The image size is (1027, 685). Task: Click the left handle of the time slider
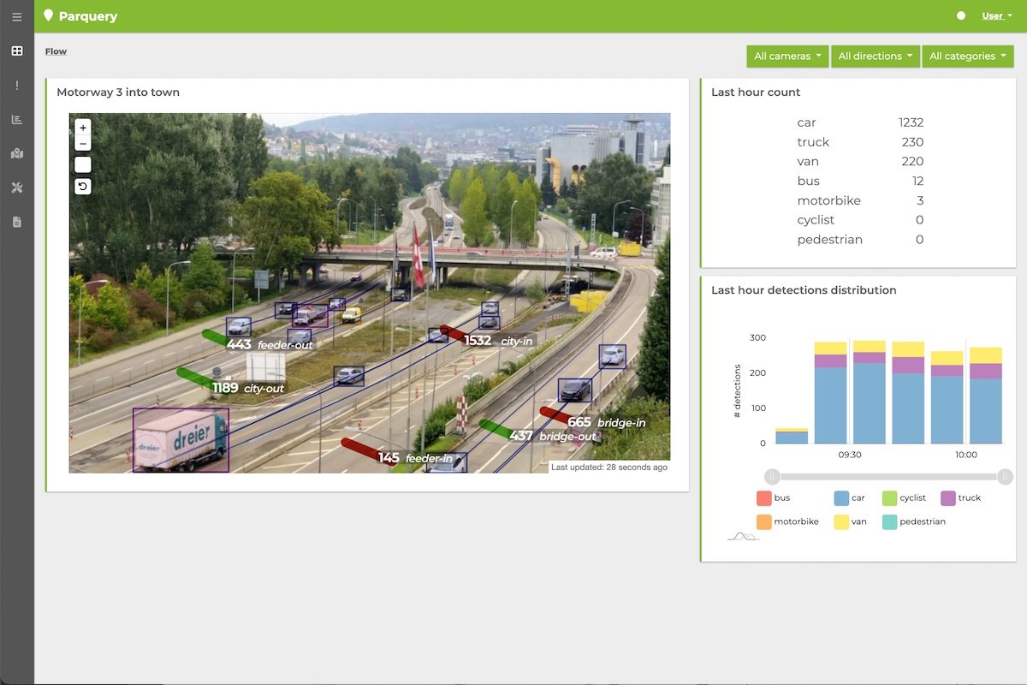[772, 476]
